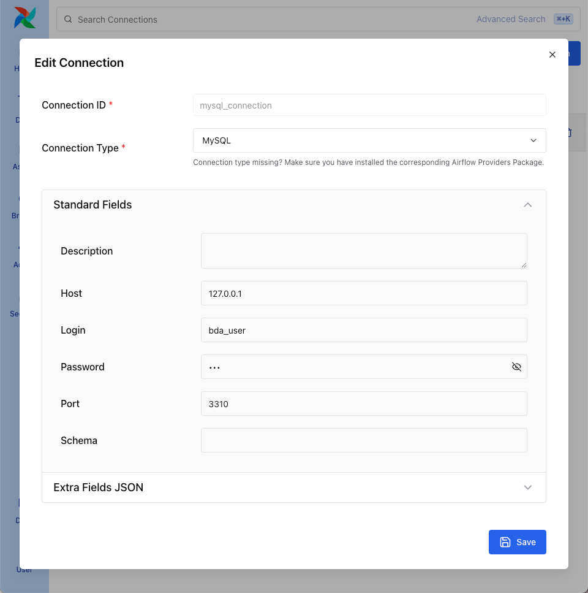Screen dimensions: 588x593
Task: Toggle password visibility with the eye icon
Action: pos(516,367)
